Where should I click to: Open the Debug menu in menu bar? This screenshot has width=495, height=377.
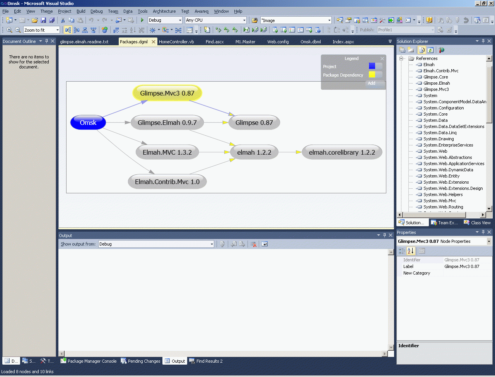tap(97, 11)
